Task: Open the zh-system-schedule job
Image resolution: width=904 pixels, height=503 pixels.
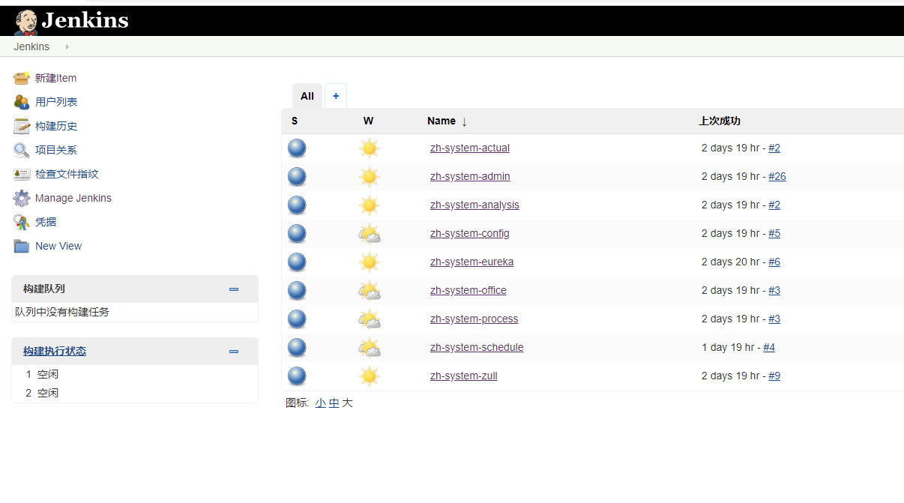Action: click(477, 347)
